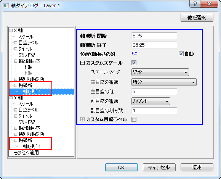Select スケール under X 軸
The width and height of the screenshot is (221, 179).
tap(26, 37)
